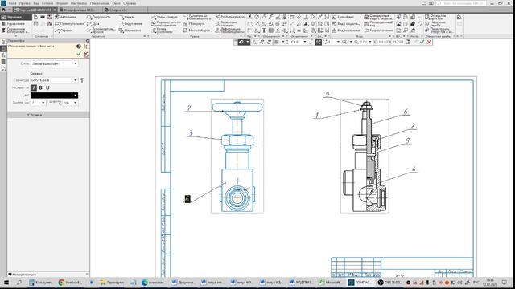The image size is (515, 289).
Task: Click the Зеркально отразить tool
Action: pos(226,24)
